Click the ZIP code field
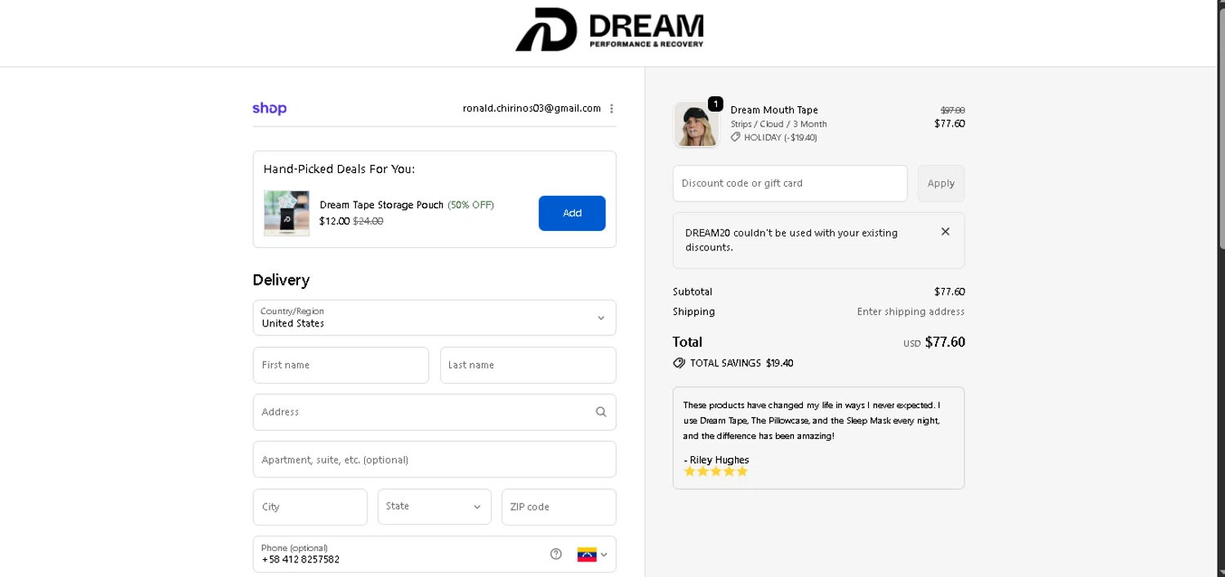Screen dimensions: 1225x577 (559, 507)
